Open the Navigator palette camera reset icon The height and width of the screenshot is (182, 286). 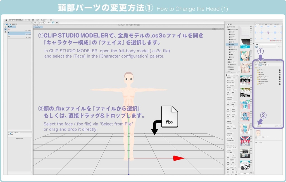click(x=271, y=40)
